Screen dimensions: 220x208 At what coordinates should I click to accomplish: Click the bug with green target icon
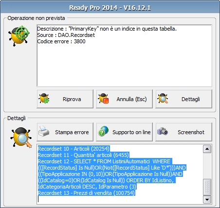[19, 35]
